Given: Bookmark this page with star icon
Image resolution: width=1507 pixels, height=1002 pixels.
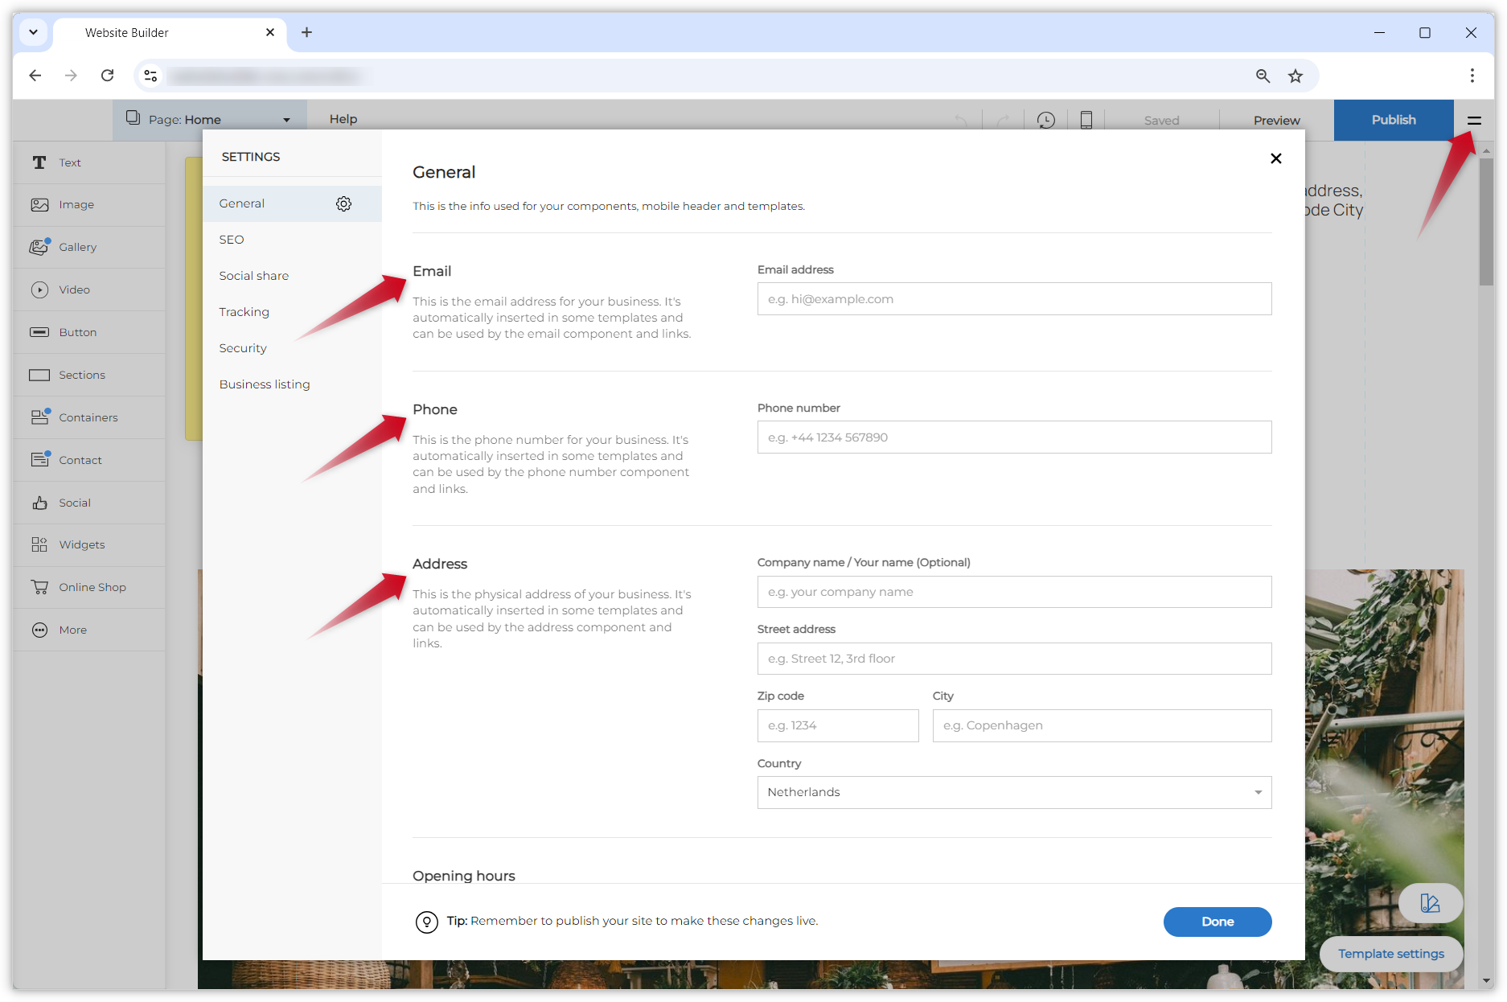Looking at the screenshot, I should (1295, 76).
